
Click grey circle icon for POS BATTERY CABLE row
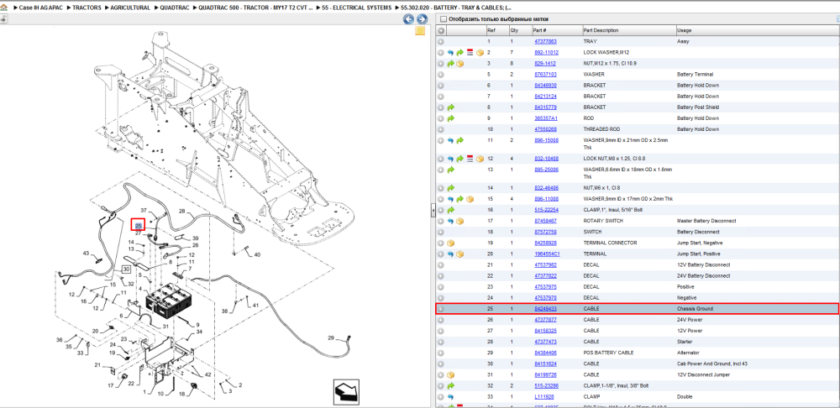click(441, 353)
